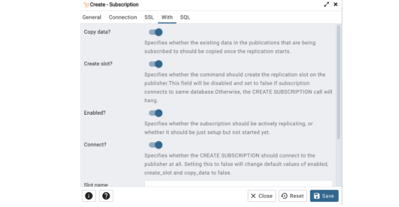Viewport: 399px width, 207px height.
Task: Disable the Create slot switch
Action: click(x=156, y=64)
